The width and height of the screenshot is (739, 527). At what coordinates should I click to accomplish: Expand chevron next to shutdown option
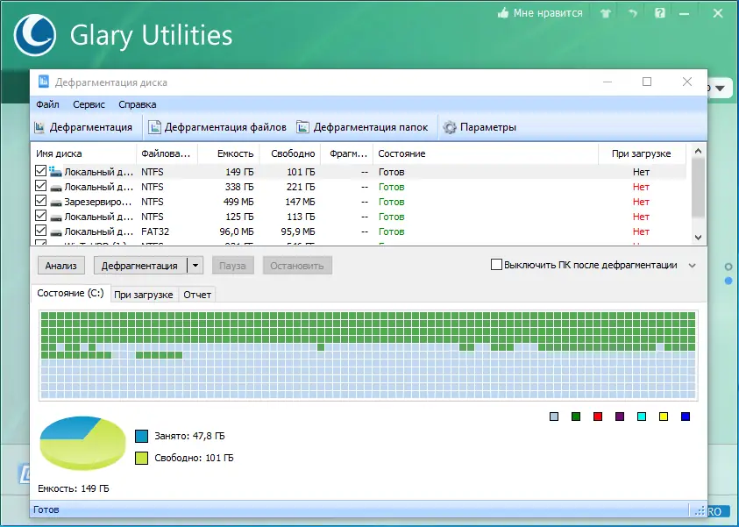tap(692, 266)
